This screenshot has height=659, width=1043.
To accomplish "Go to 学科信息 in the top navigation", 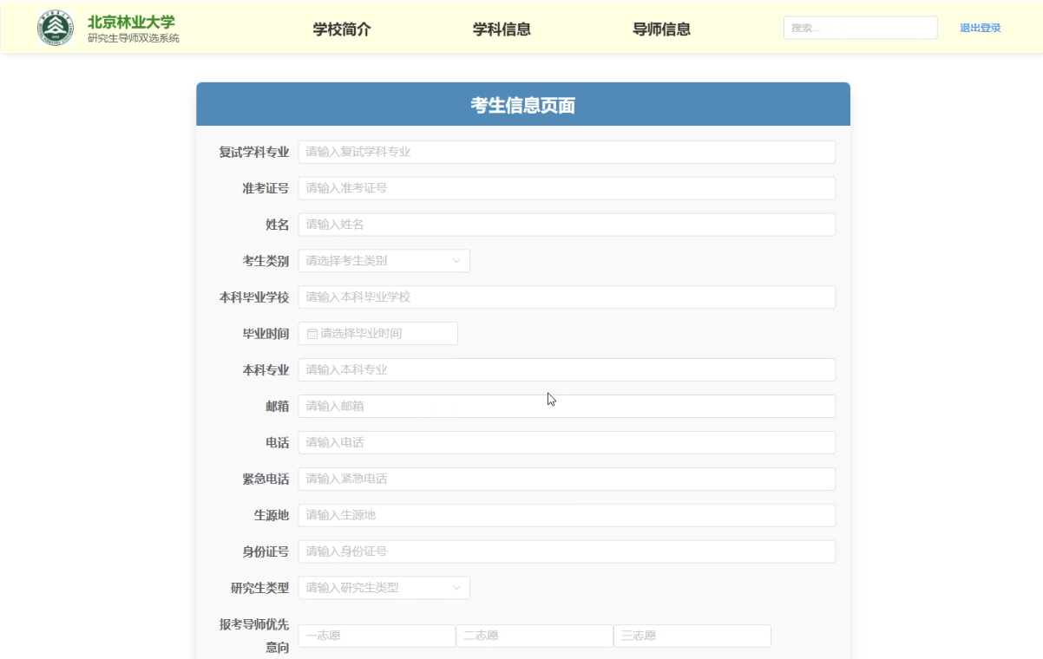I will 502,29.
